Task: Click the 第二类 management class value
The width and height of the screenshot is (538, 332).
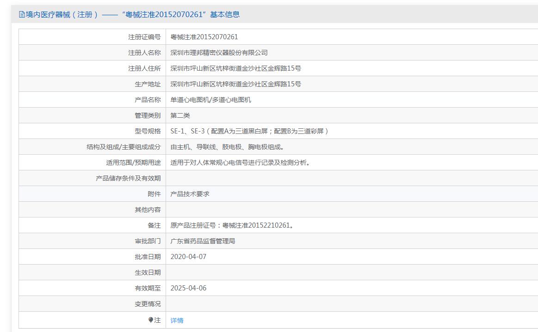Action: pos(180,115)
